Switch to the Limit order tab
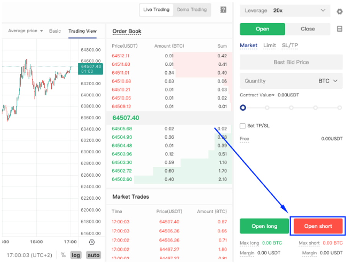This screenshot has width=350, height=264. click(269, 45)
